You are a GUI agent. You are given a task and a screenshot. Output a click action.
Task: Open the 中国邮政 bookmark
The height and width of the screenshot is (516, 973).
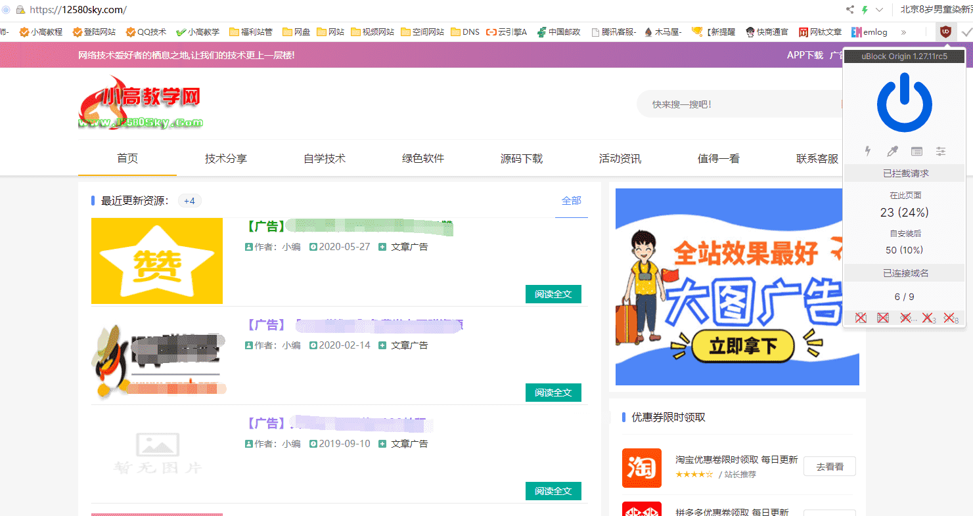coord(559,32)
